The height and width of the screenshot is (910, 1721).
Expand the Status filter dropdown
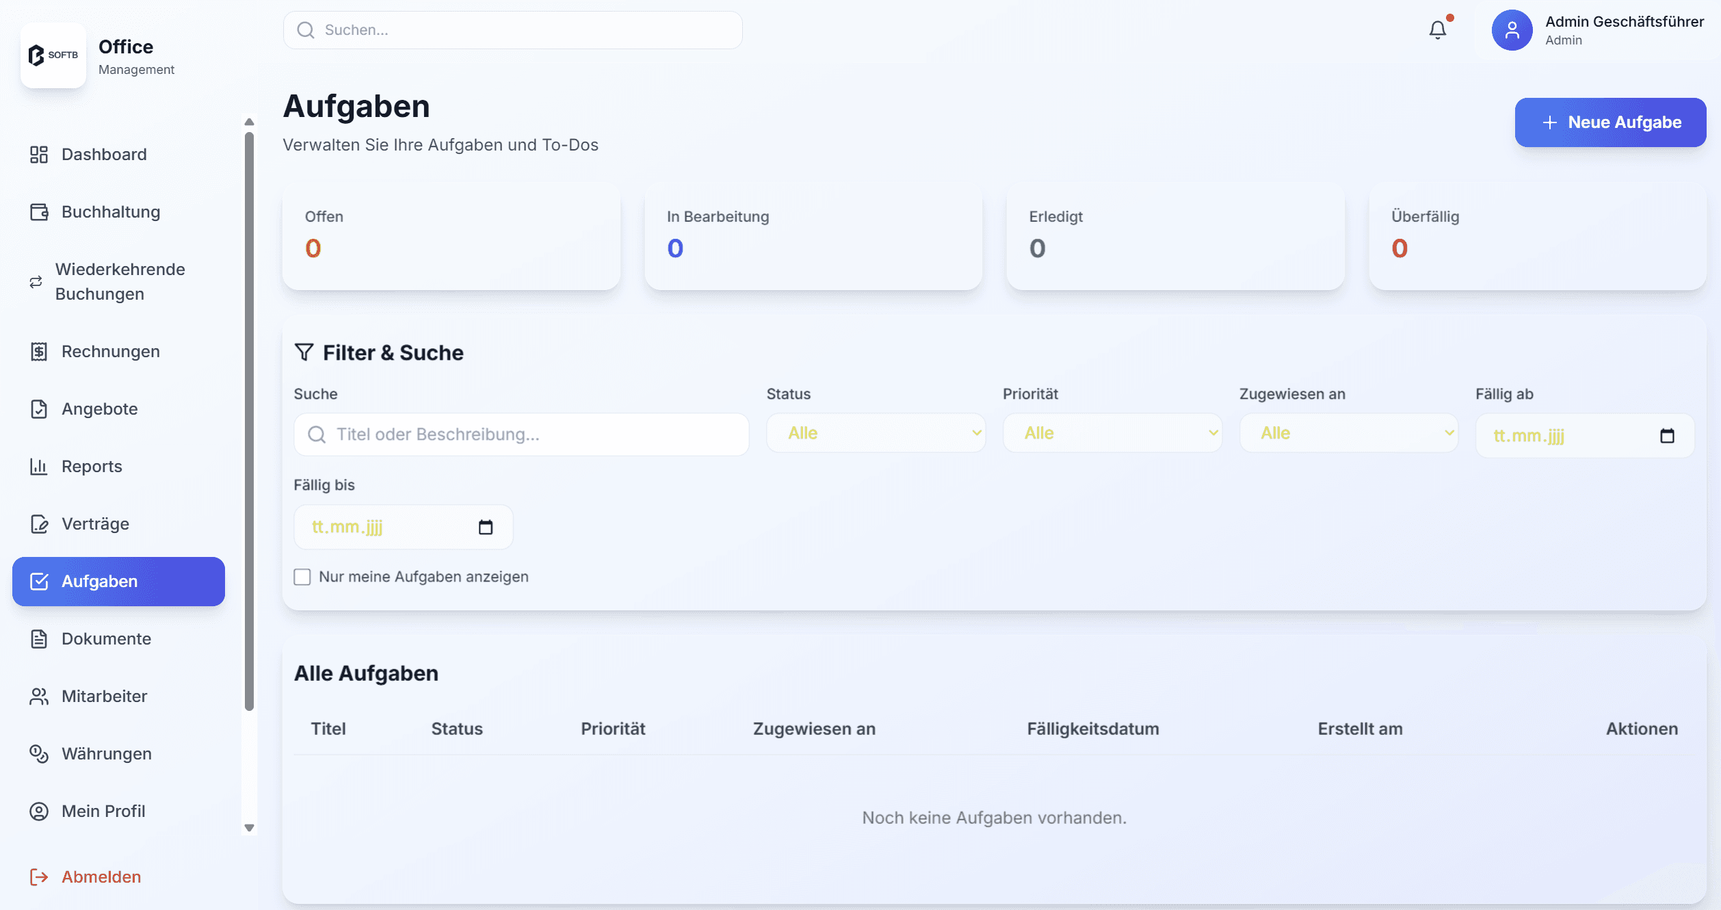876,433
